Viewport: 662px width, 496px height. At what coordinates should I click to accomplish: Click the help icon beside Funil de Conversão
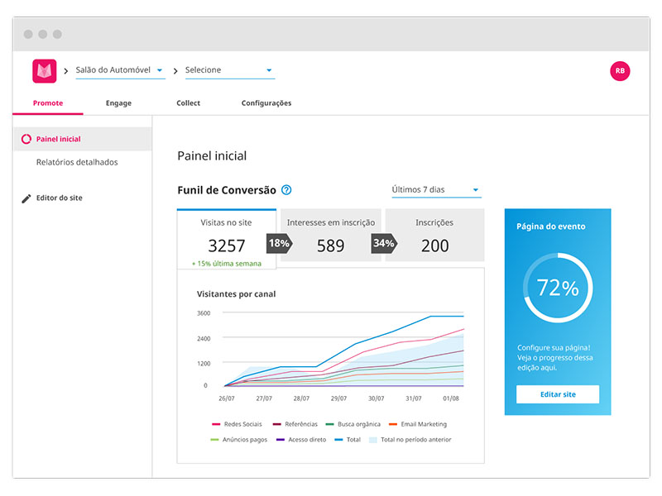click(286, 190)
